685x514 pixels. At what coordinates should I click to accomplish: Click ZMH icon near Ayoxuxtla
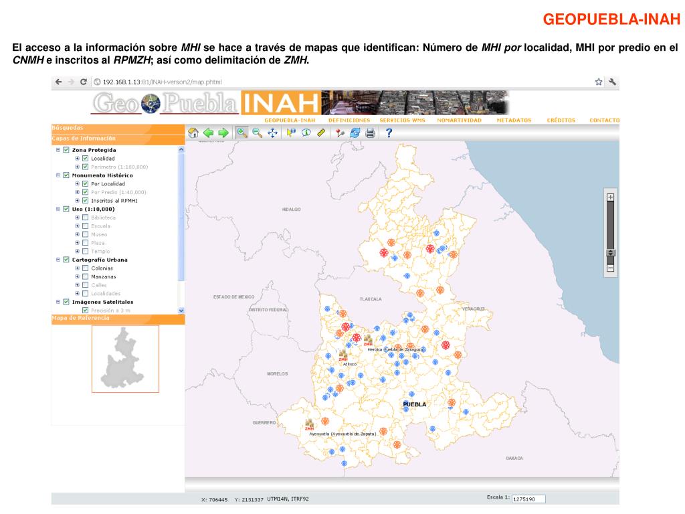309,425
